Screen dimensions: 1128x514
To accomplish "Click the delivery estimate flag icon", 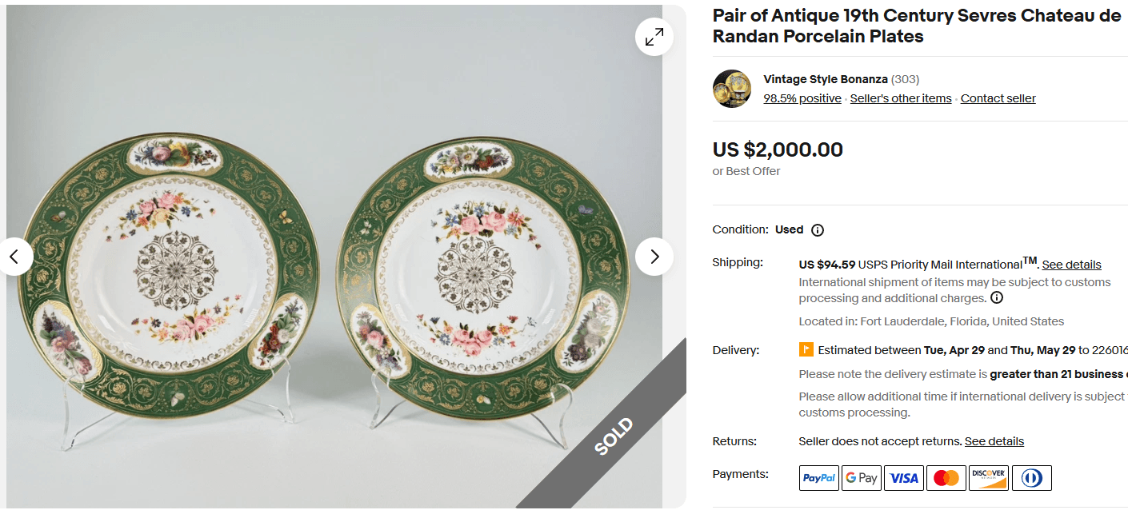I will [806, 349].
